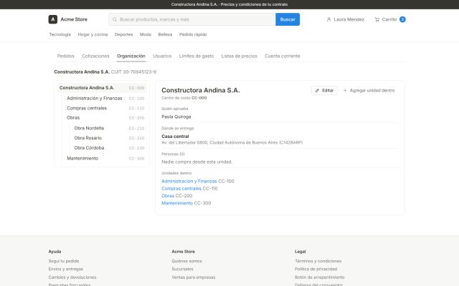This screenshot has height=286, width=459.
Task: Open the Belleza category
Action: pyautogui.click(x=165, y=34)
